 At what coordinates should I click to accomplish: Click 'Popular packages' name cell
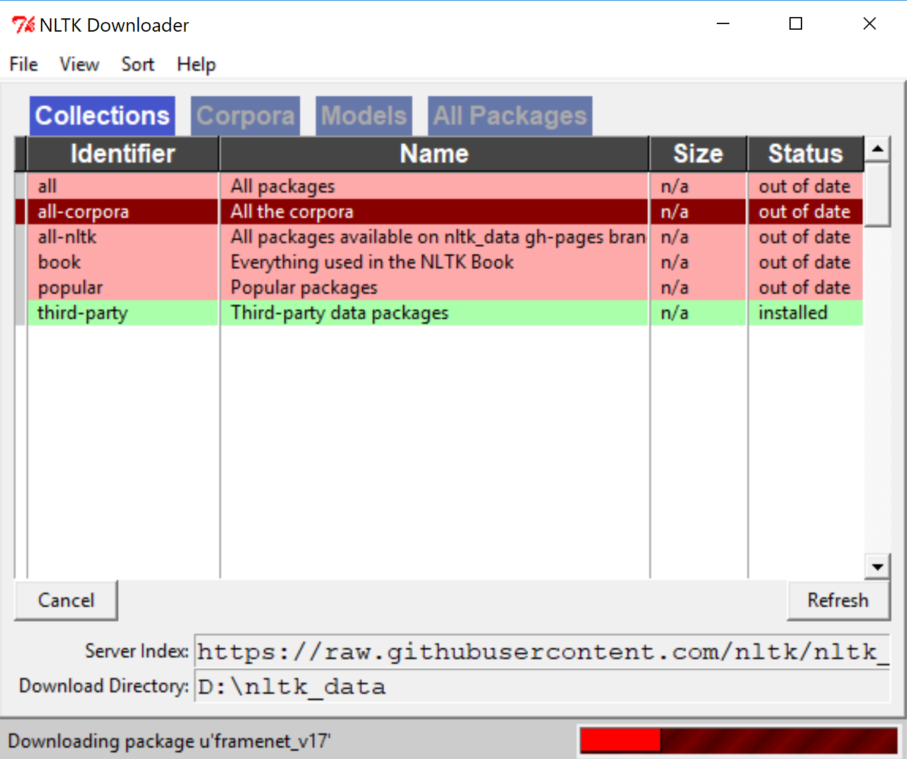click(434, 287)
